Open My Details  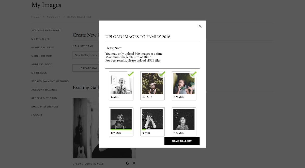[39, 73]
